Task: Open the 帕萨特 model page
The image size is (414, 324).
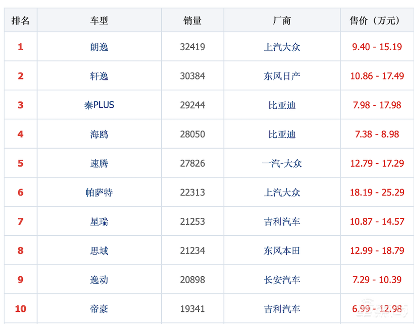Action: pos(99,192)
